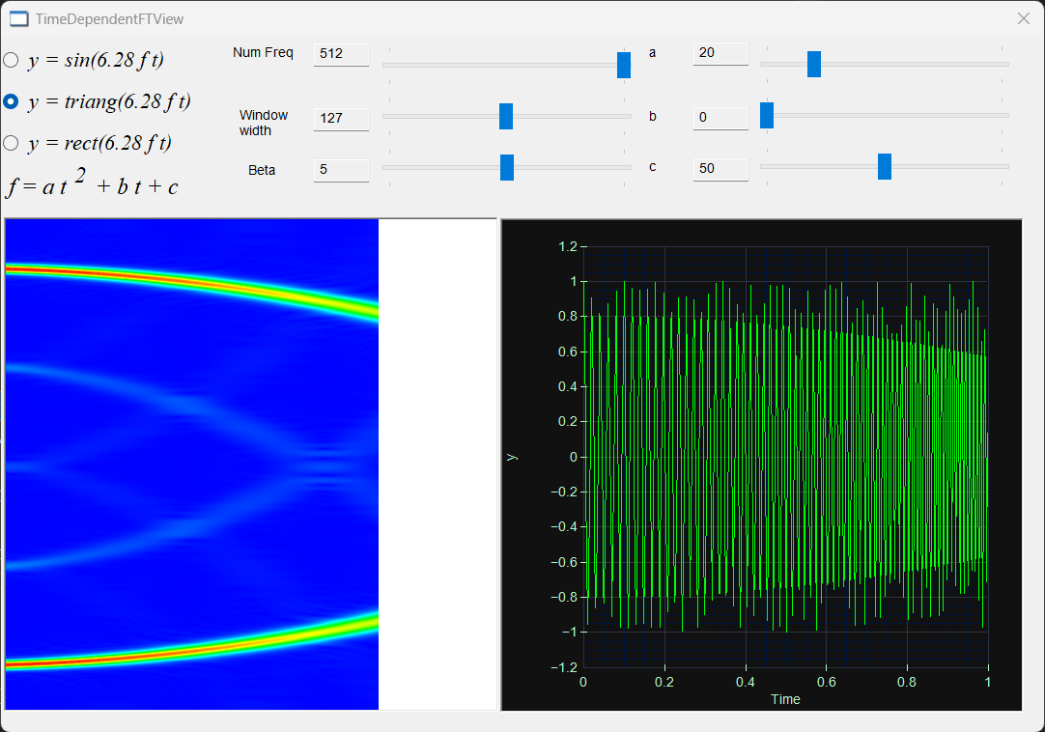Image resolution: width=1045 pixels, height=732 pixels.
Task: Click the Beta value field showing 5
Action: (x=341, y=170)
